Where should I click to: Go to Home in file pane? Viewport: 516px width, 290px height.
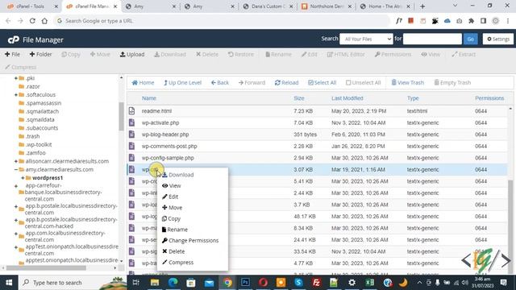click(x=143, y=82)
